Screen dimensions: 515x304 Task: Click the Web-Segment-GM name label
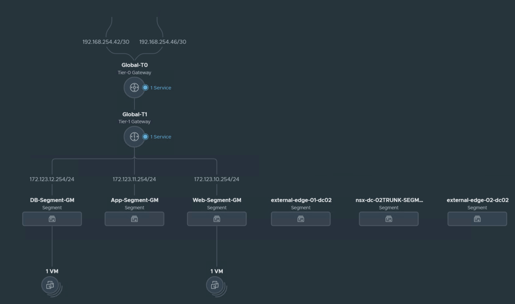[217, 200]
